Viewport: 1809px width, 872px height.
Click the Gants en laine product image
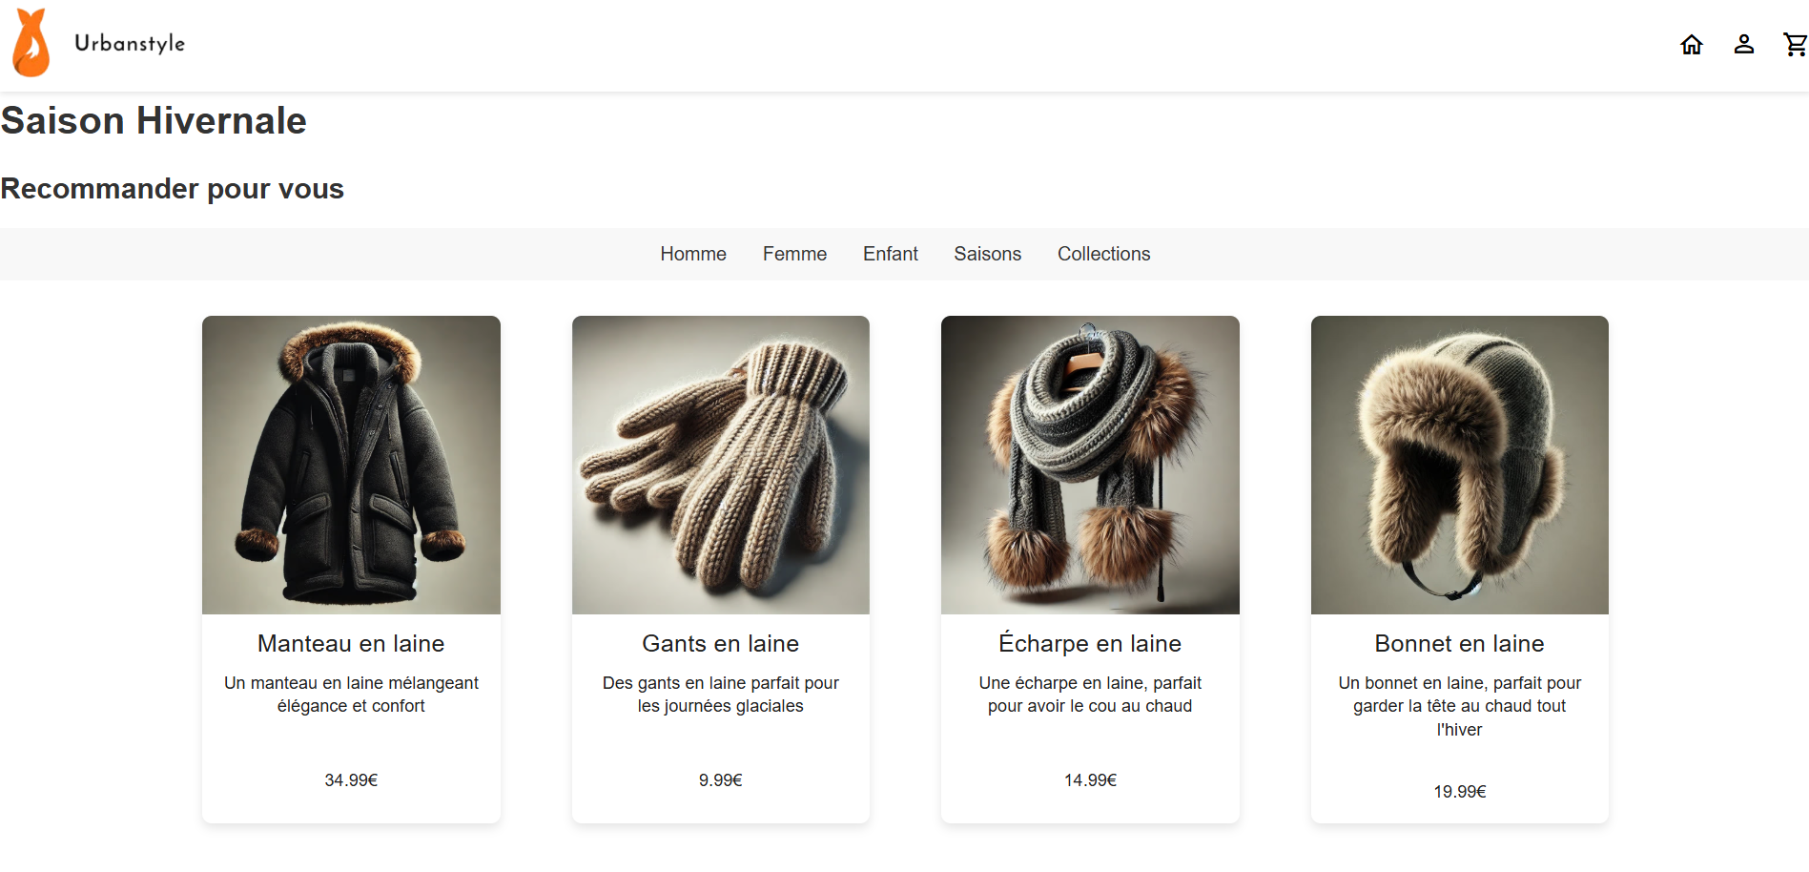(721, 465)
